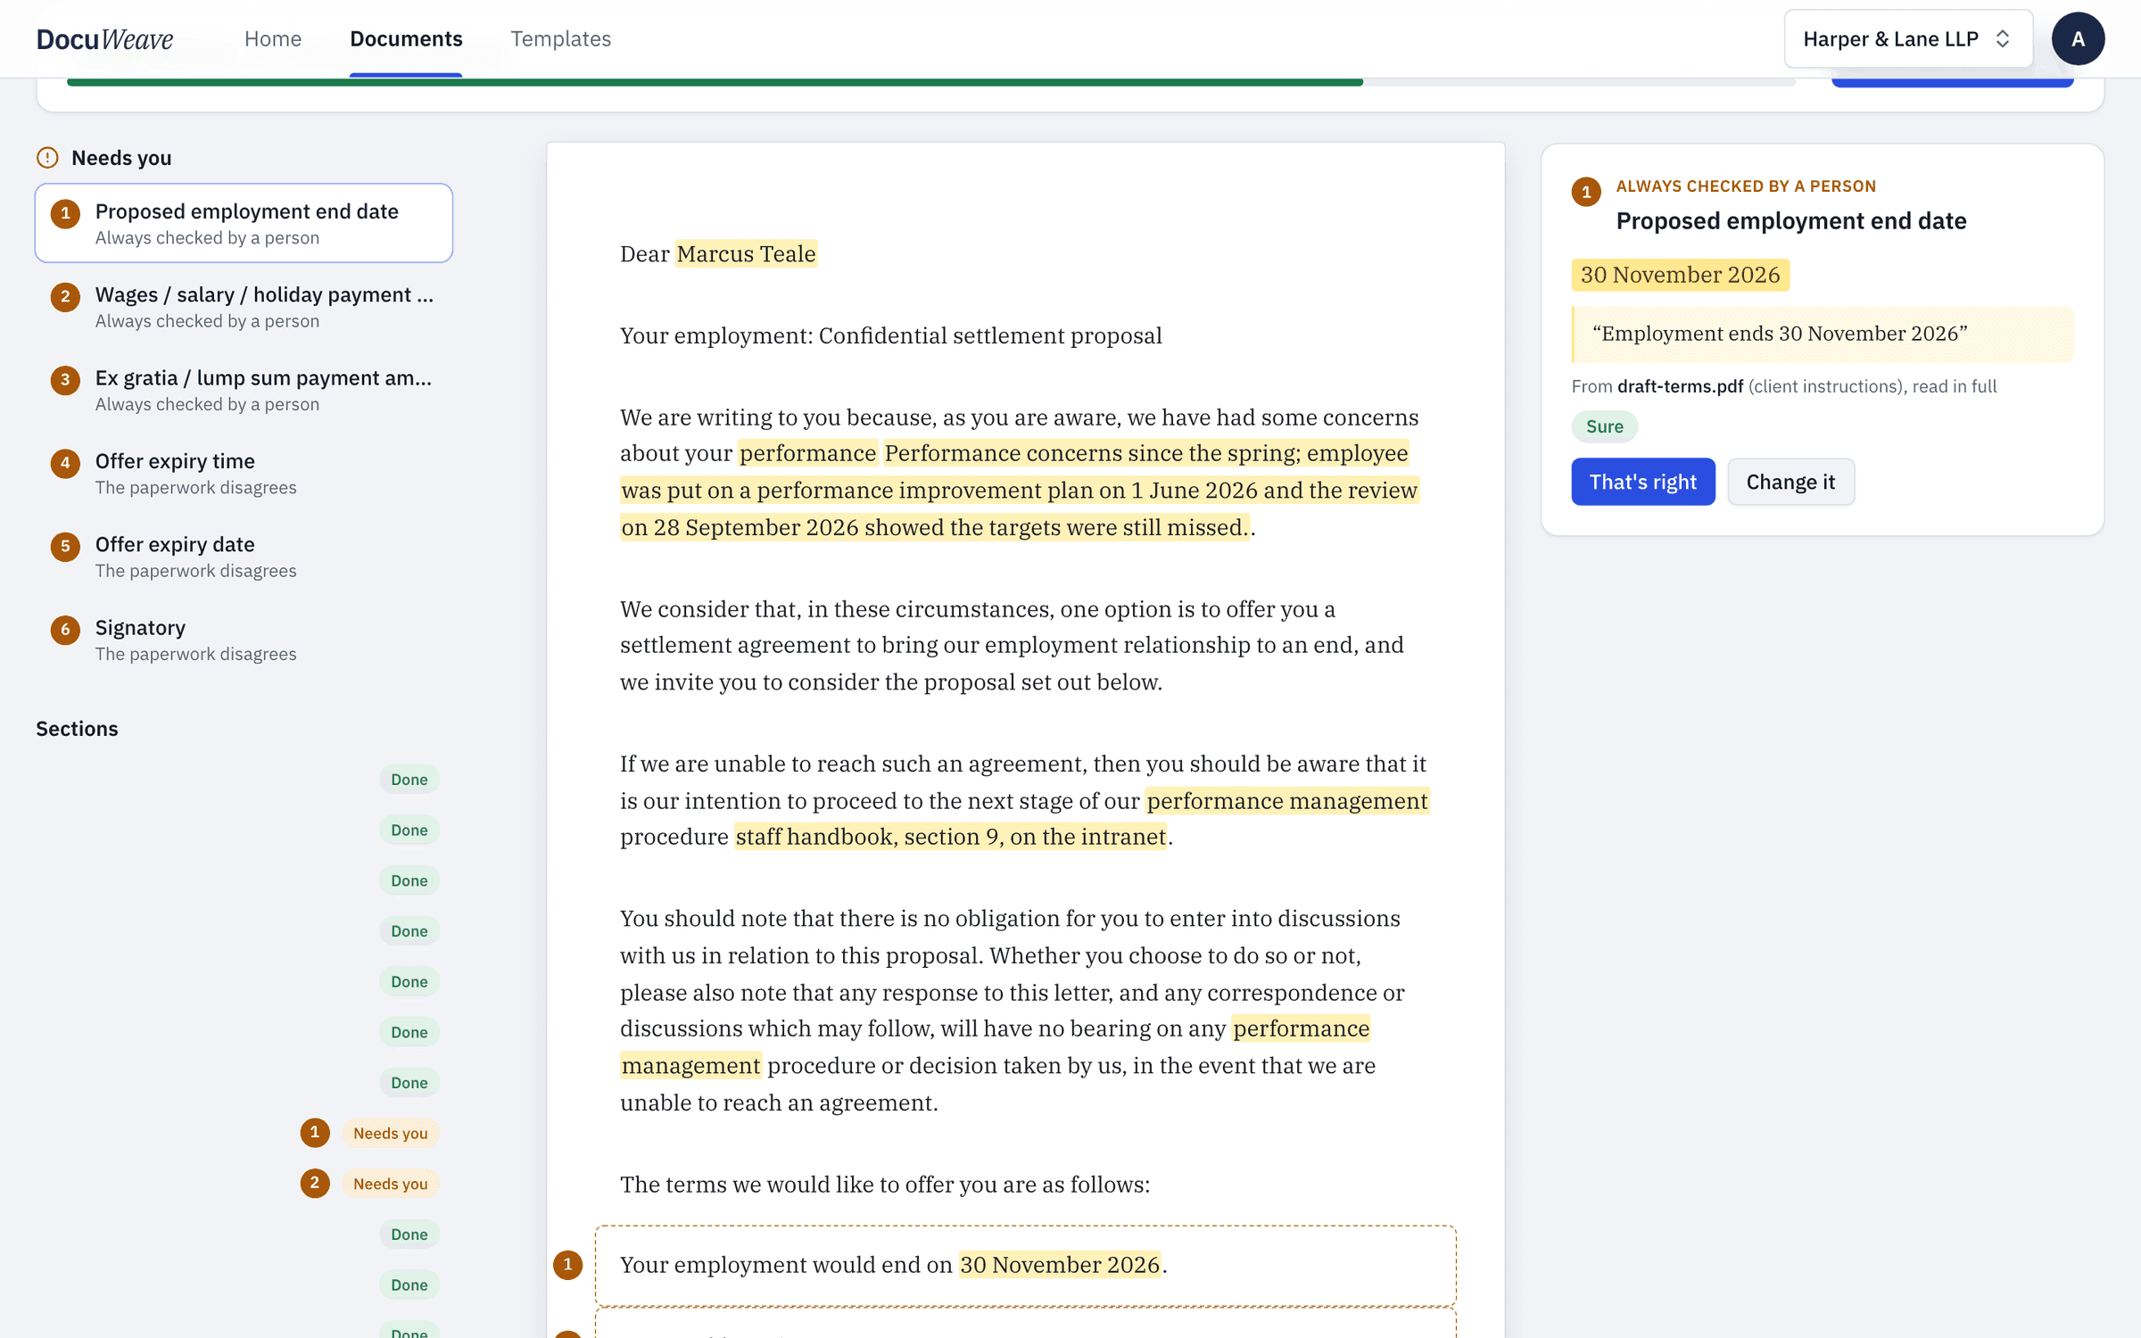Image resolution: width=2141 pixels, height=1338 pixels.
Task: Click the DocuWeave logo
Action: click(x=104, y=38)
